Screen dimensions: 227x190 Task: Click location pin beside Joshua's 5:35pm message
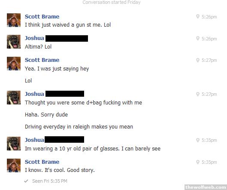tap(198, 140)
